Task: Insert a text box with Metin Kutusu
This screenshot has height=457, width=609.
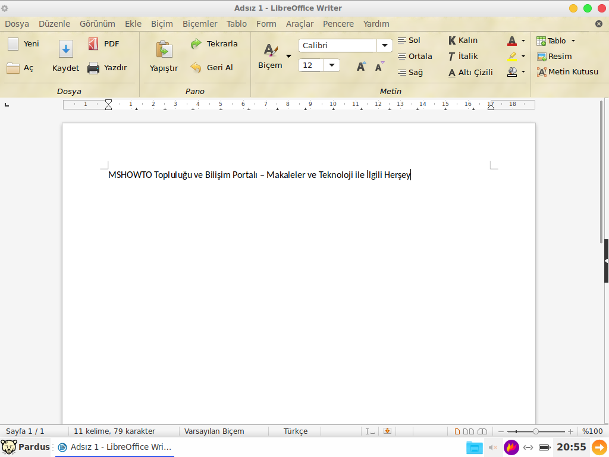Action: tap(567, 72)
